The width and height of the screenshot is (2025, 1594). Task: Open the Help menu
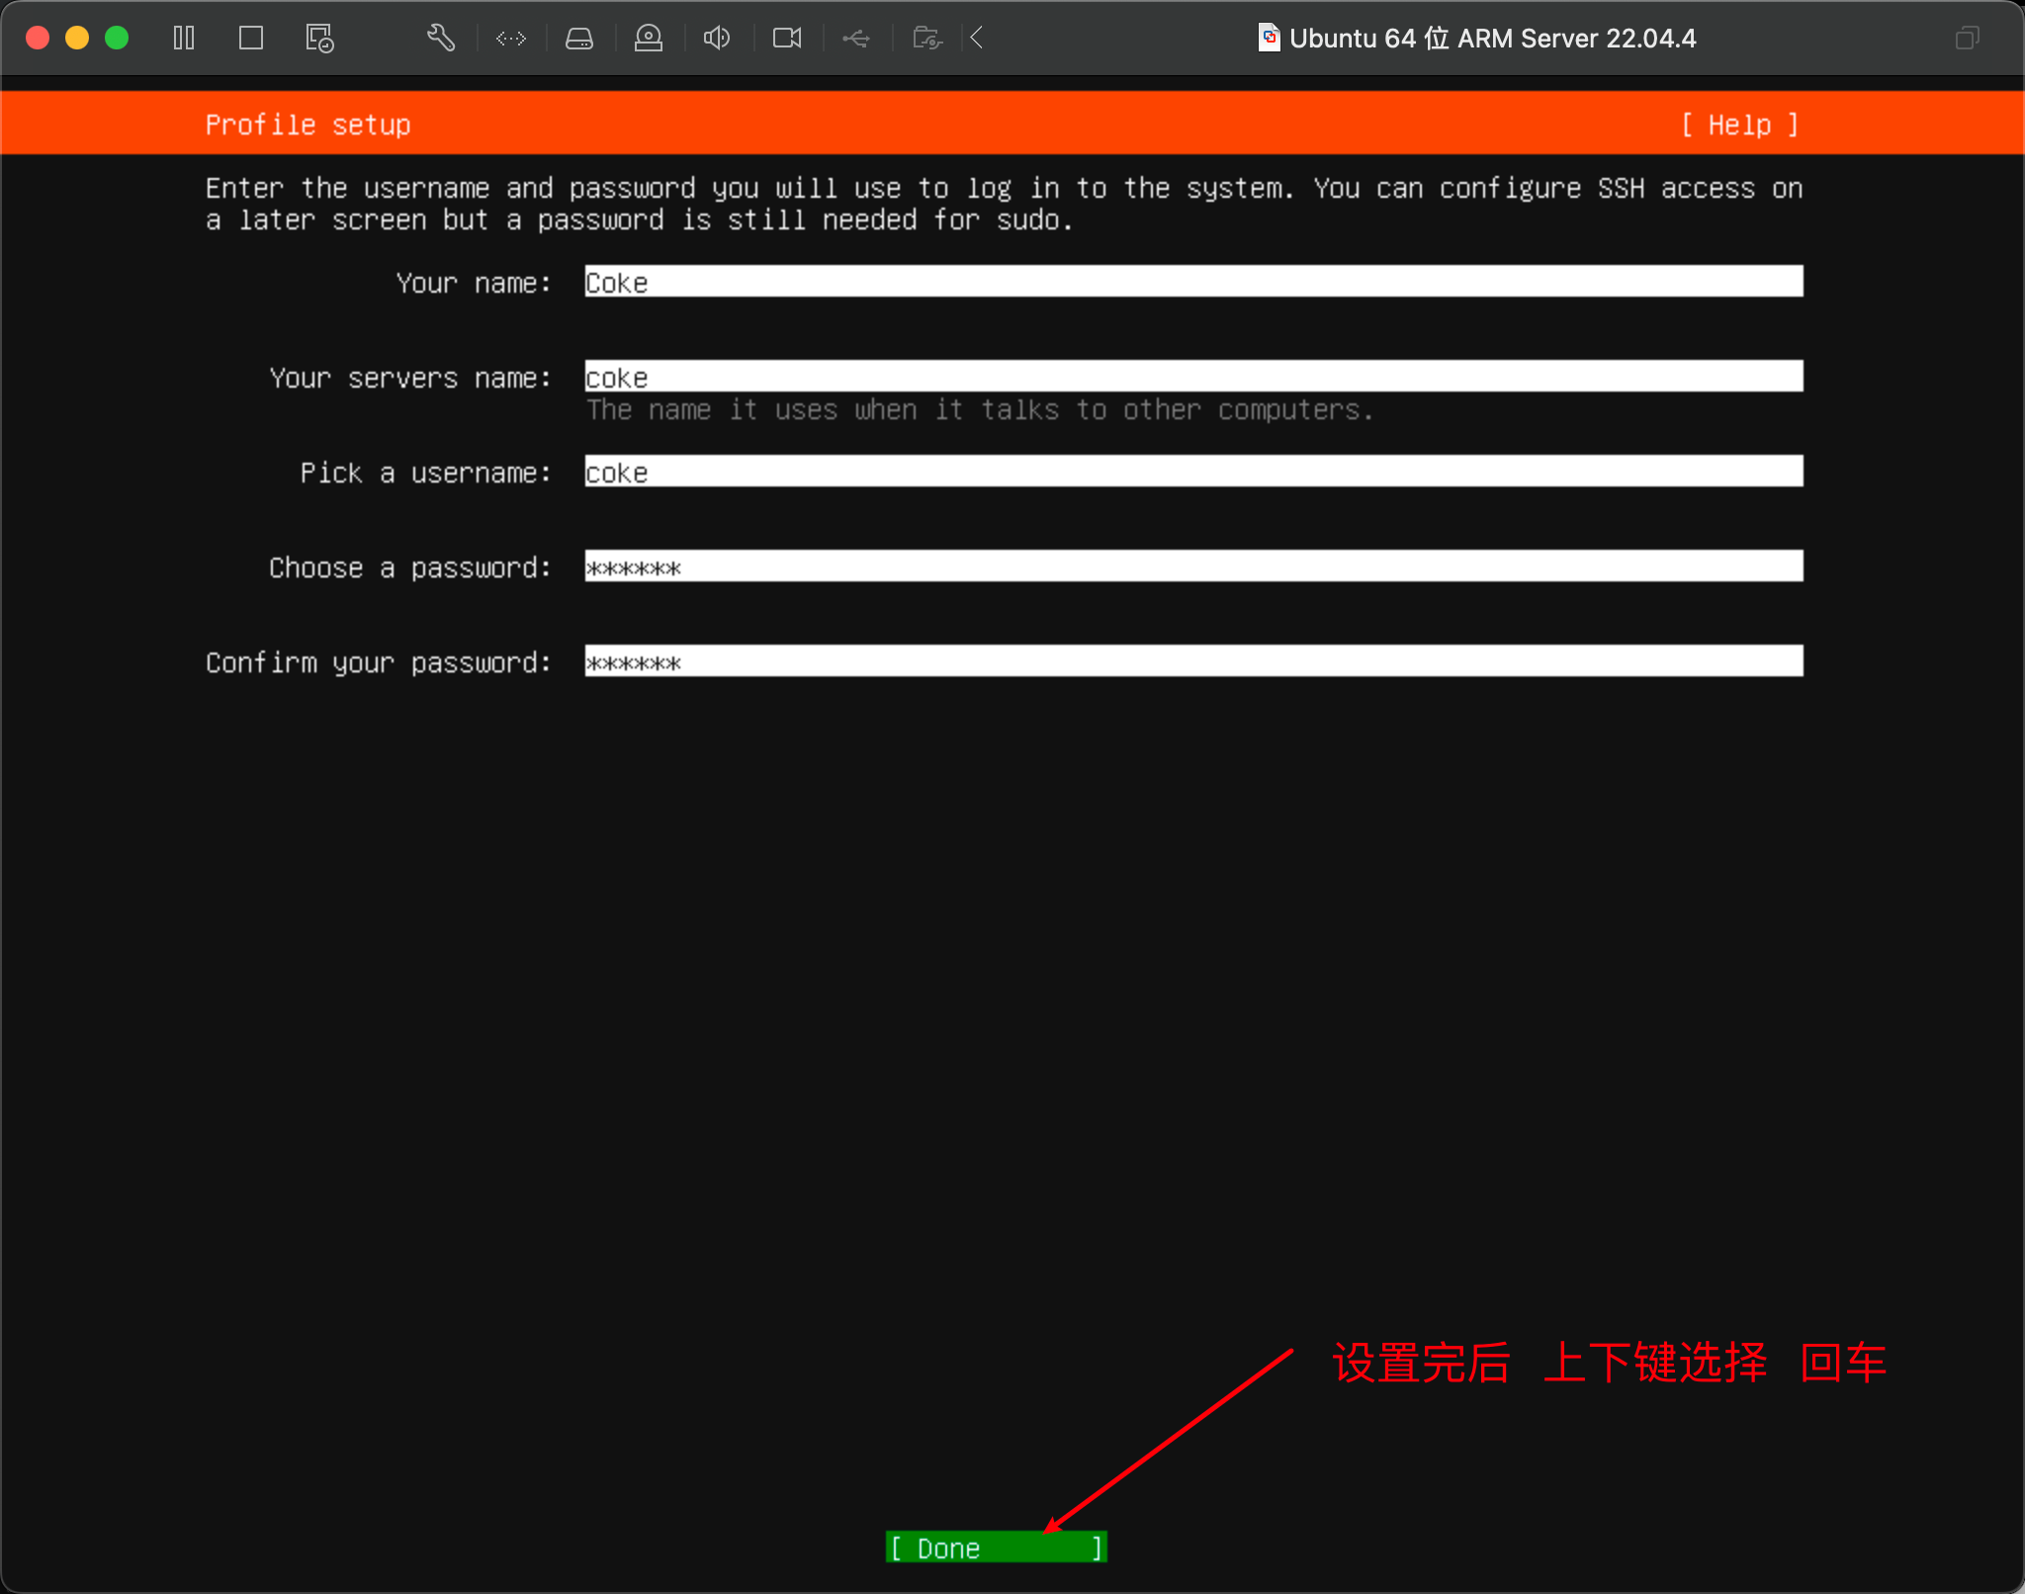point(1739,126)
